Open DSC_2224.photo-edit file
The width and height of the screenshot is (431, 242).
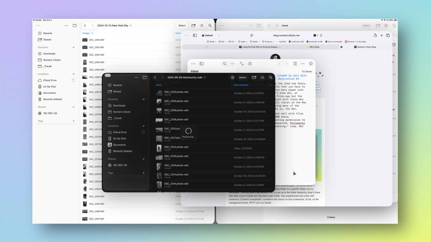point(176,147)
